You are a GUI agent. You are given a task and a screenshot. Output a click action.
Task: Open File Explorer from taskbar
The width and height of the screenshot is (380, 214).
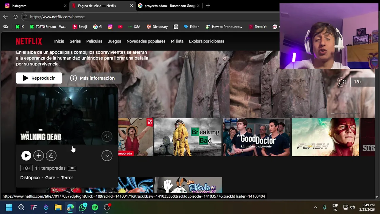point(58,207)
